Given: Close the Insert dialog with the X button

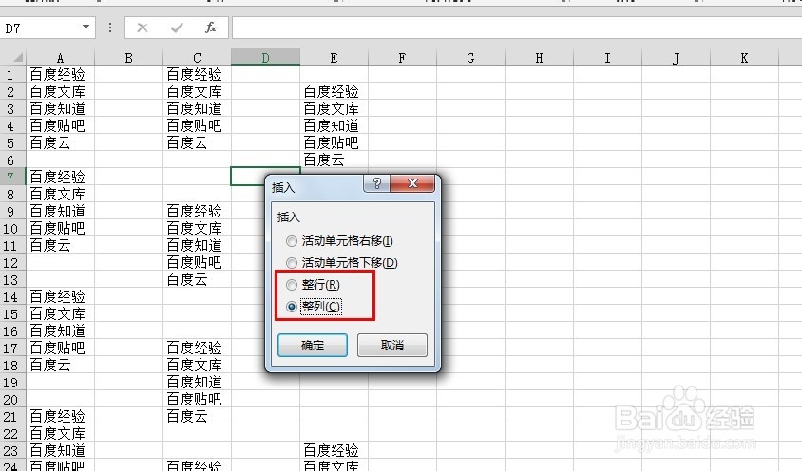Looking at the screenshot, I should [412, 183].
